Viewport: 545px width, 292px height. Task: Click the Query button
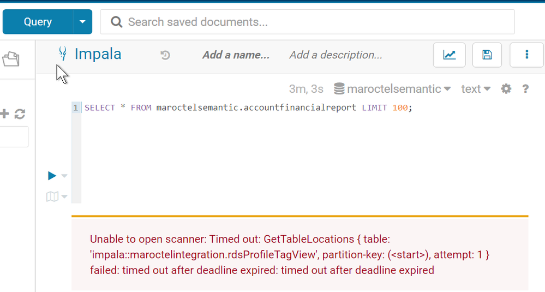tap(38, 22)
